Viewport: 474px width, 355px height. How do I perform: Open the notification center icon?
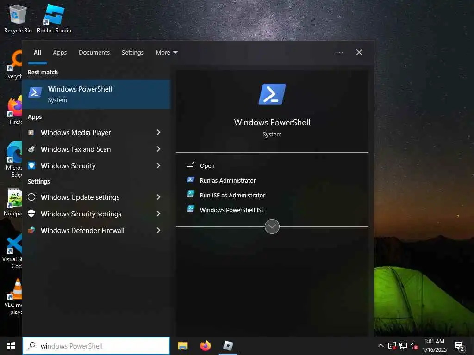pyautogui.click(x=460, y=346)
